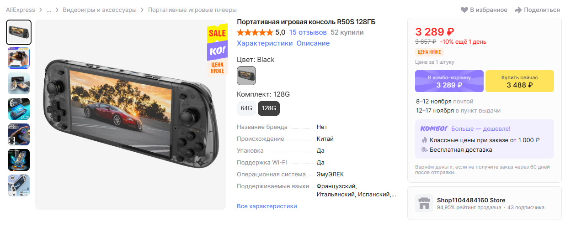
Task: Choose the Black color swatch
Action: (246, 76)
